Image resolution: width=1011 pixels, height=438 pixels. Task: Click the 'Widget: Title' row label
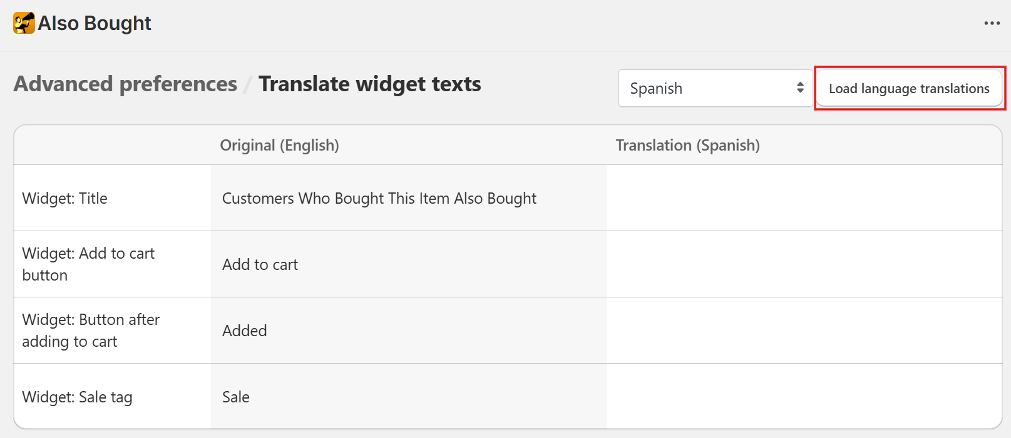(x=64, y=199)
